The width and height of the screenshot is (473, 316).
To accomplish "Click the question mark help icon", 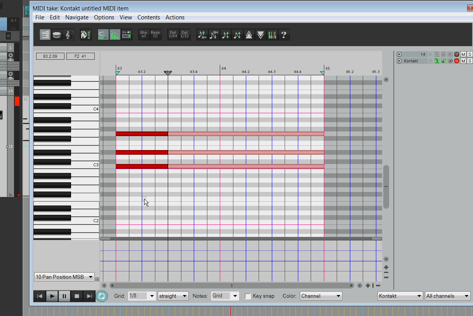I will pos(284,35).
